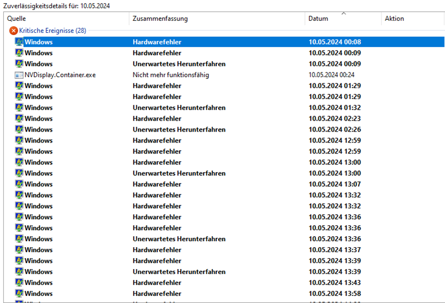Image resolution: width=445 pixels, height=303 pixels.
Task: Click the NVDisplay.Container.exe application icon
Action: click(x=19, y=75)
